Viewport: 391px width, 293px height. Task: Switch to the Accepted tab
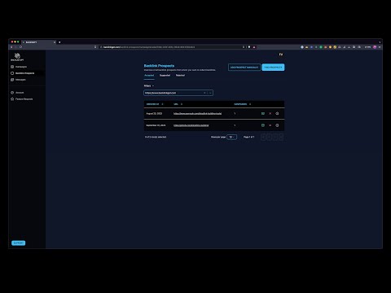coord(149,76)
